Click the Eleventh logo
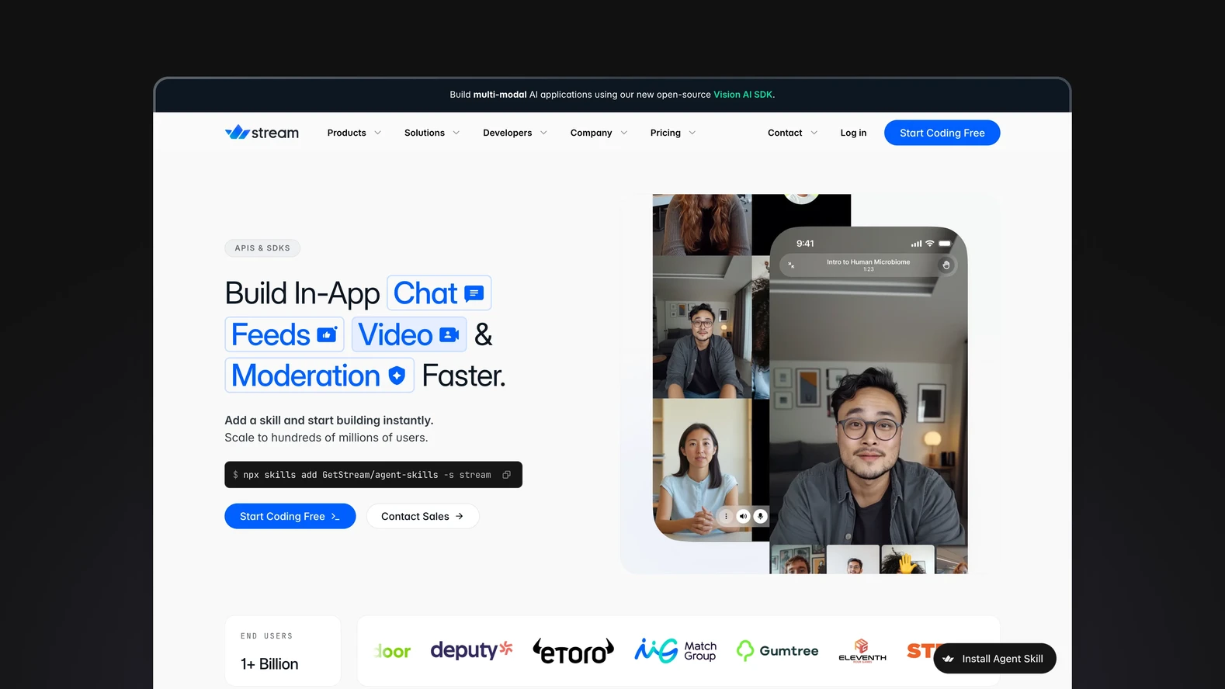Screen dimensions: 1225x689 pos(862,651)
